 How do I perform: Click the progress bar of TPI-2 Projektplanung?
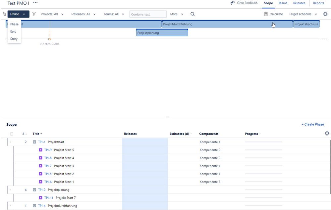263,190
